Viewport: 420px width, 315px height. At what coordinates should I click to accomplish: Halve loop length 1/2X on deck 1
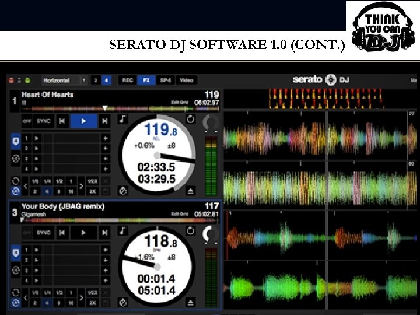[x=92, y=181]
